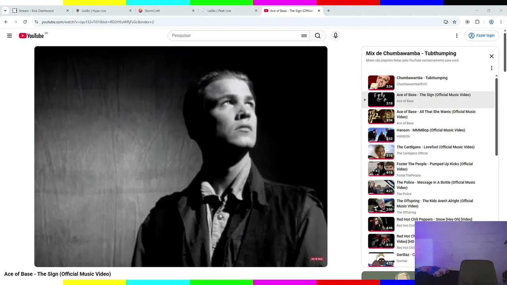Click HANSON channel name in playlist

[403, 137]
